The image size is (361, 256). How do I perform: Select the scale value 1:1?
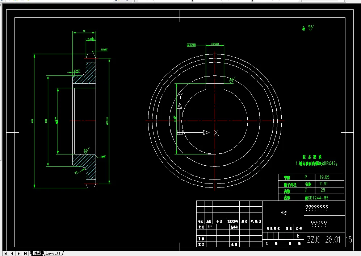coord(298,236)
